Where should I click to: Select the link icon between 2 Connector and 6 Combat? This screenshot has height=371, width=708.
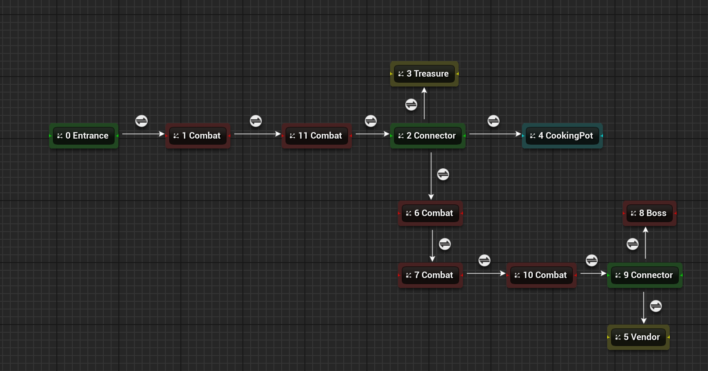pyautogui.click(x=443, y=174)
